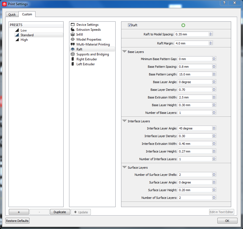The width and height of the screenshot is (243, 229).
Task: Click the Duplicate button
Action: (60, 212)
